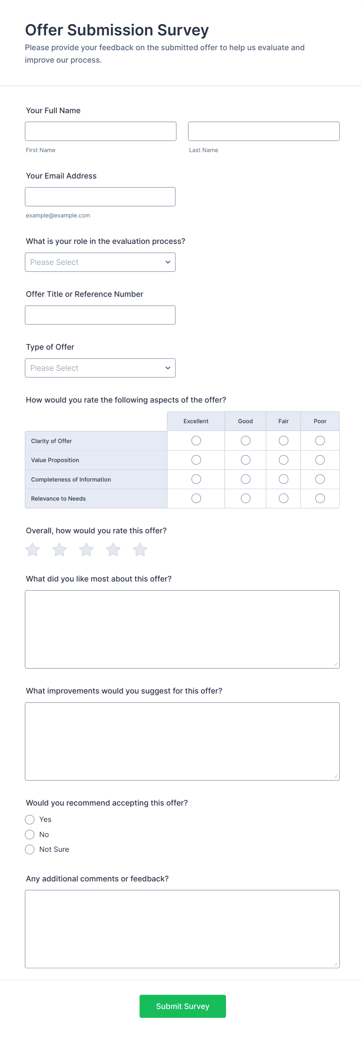This screenshot has height=1037, width=361.
Task: Choose the Not Sure recommendation option
Action: pyautogui.click(x=30, y=850)
